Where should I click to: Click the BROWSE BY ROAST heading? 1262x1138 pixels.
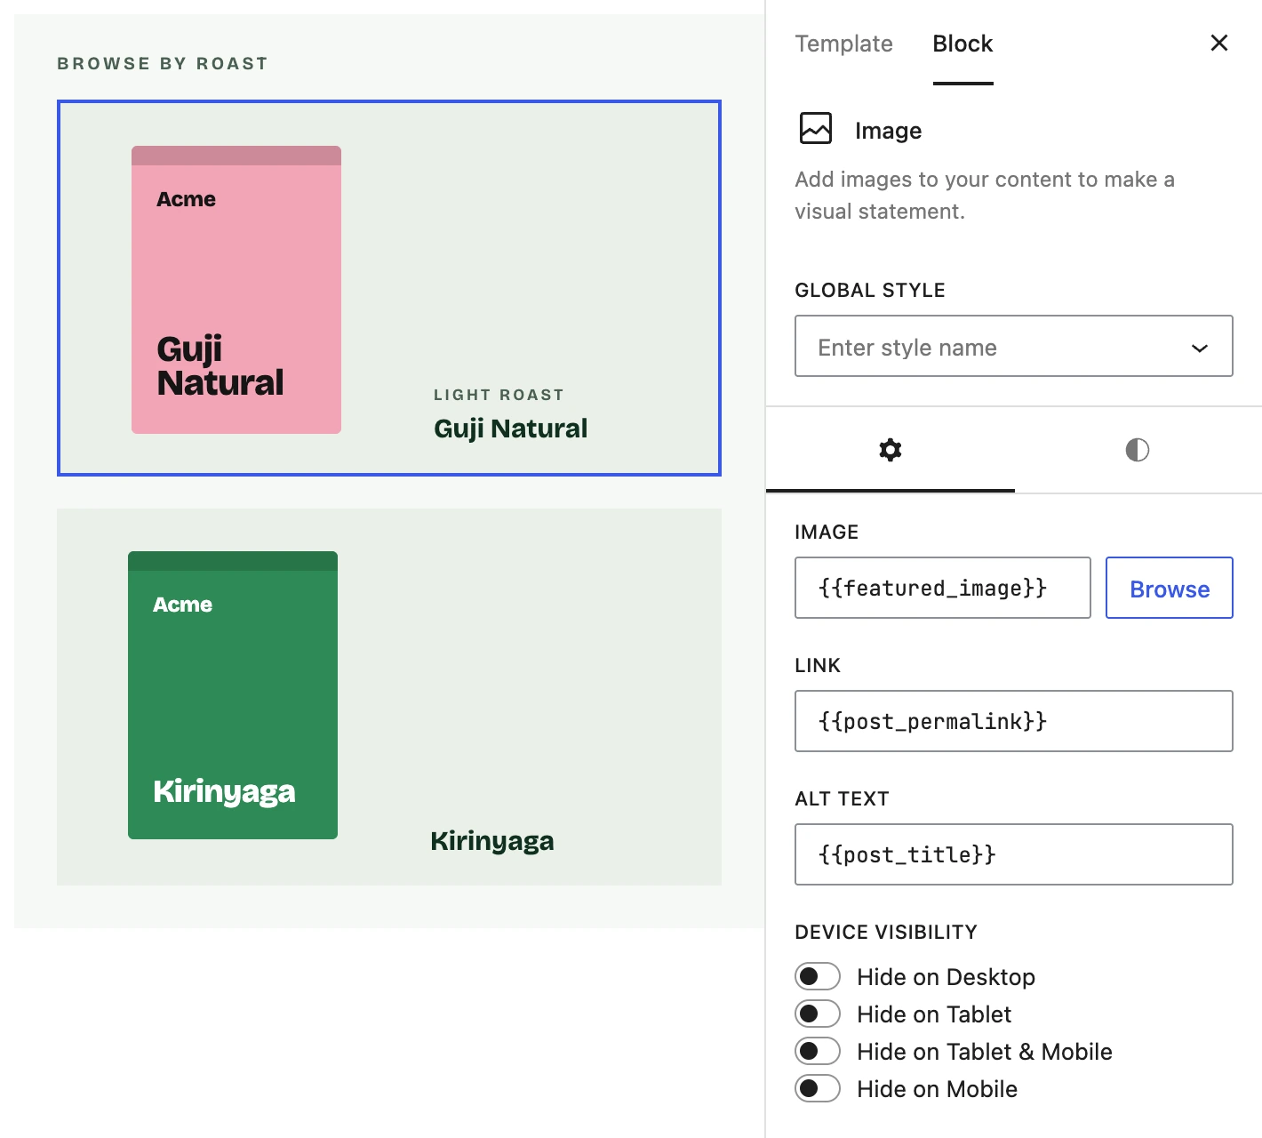[163, 64]
